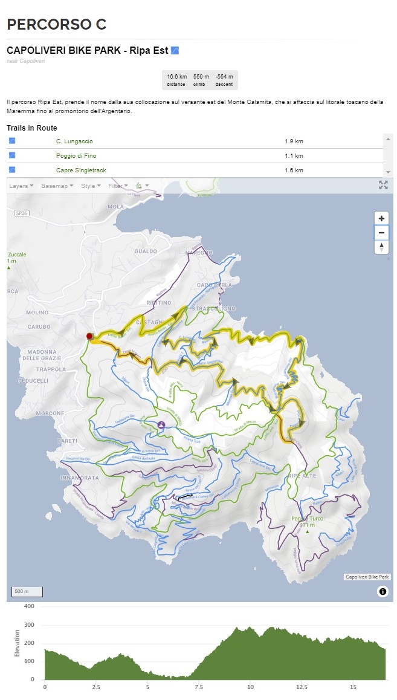Image resolution: width=397 pixels, height=700 pixels.
Task: Click the 500 m map scale bar
Action: tap(27, 592)
